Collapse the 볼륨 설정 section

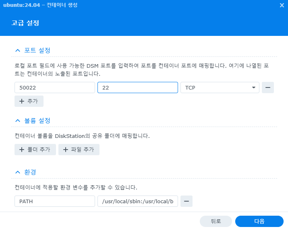[18, 121]
